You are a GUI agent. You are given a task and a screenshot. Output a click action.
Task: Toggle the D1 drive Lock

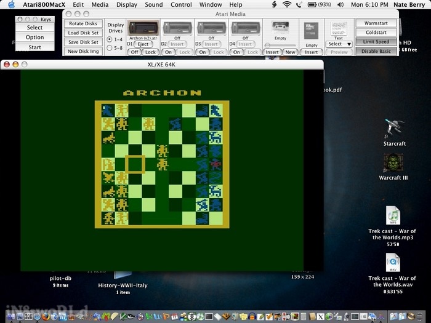click(x=150, y=52)
